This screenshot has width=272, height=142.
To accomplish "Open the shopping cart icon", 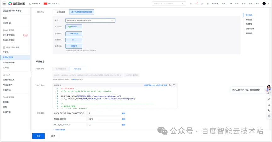I will (202, 3).
